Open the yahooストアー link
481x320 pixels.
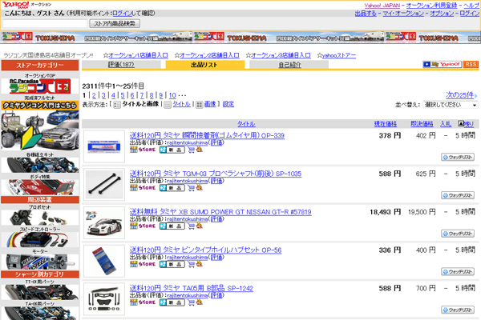click(339, 55)
